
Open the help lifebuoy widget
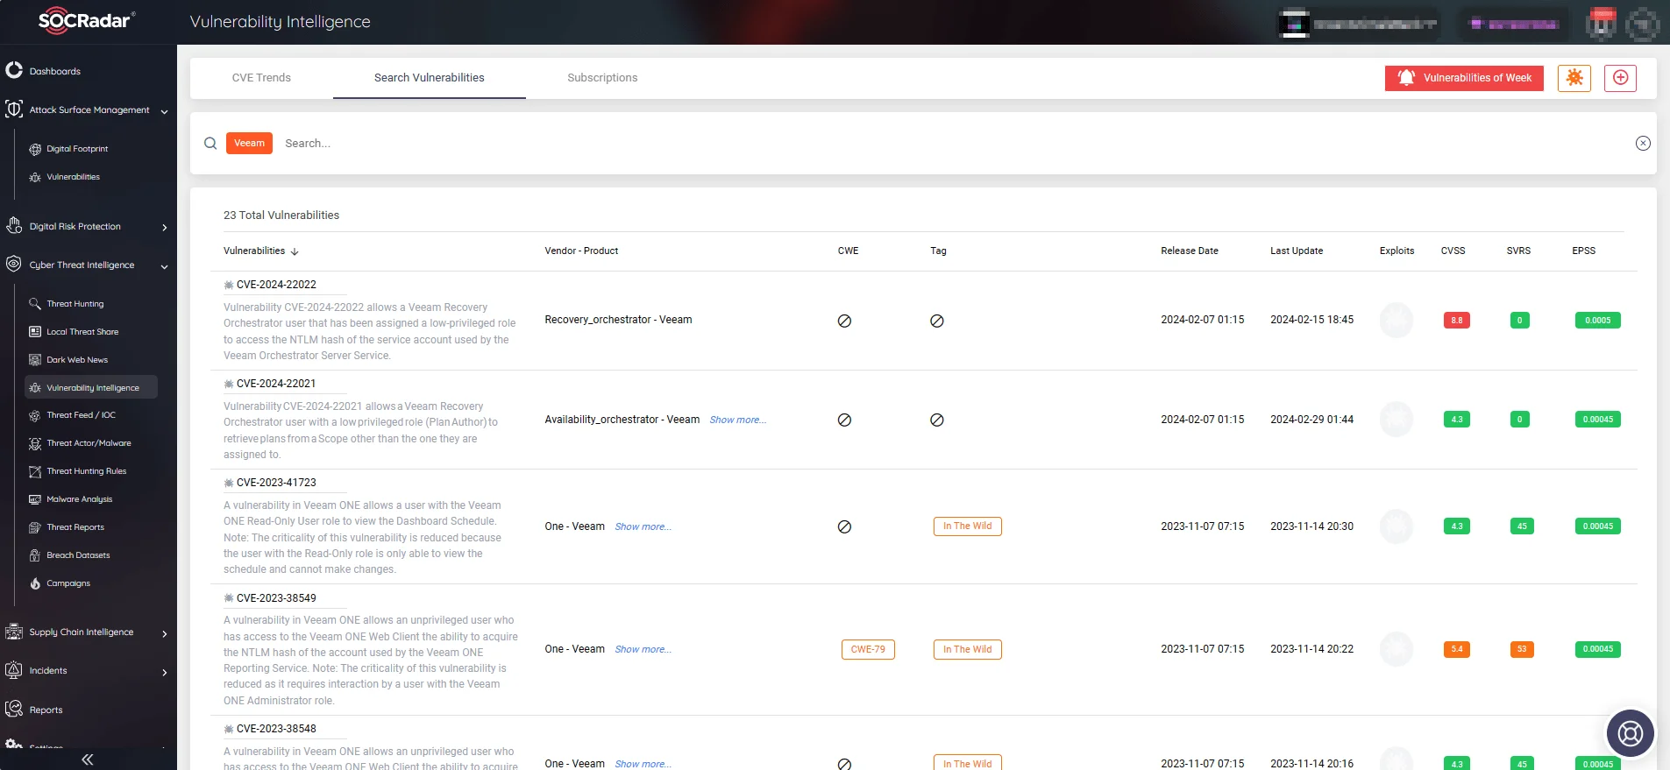tap(1630, 732)
